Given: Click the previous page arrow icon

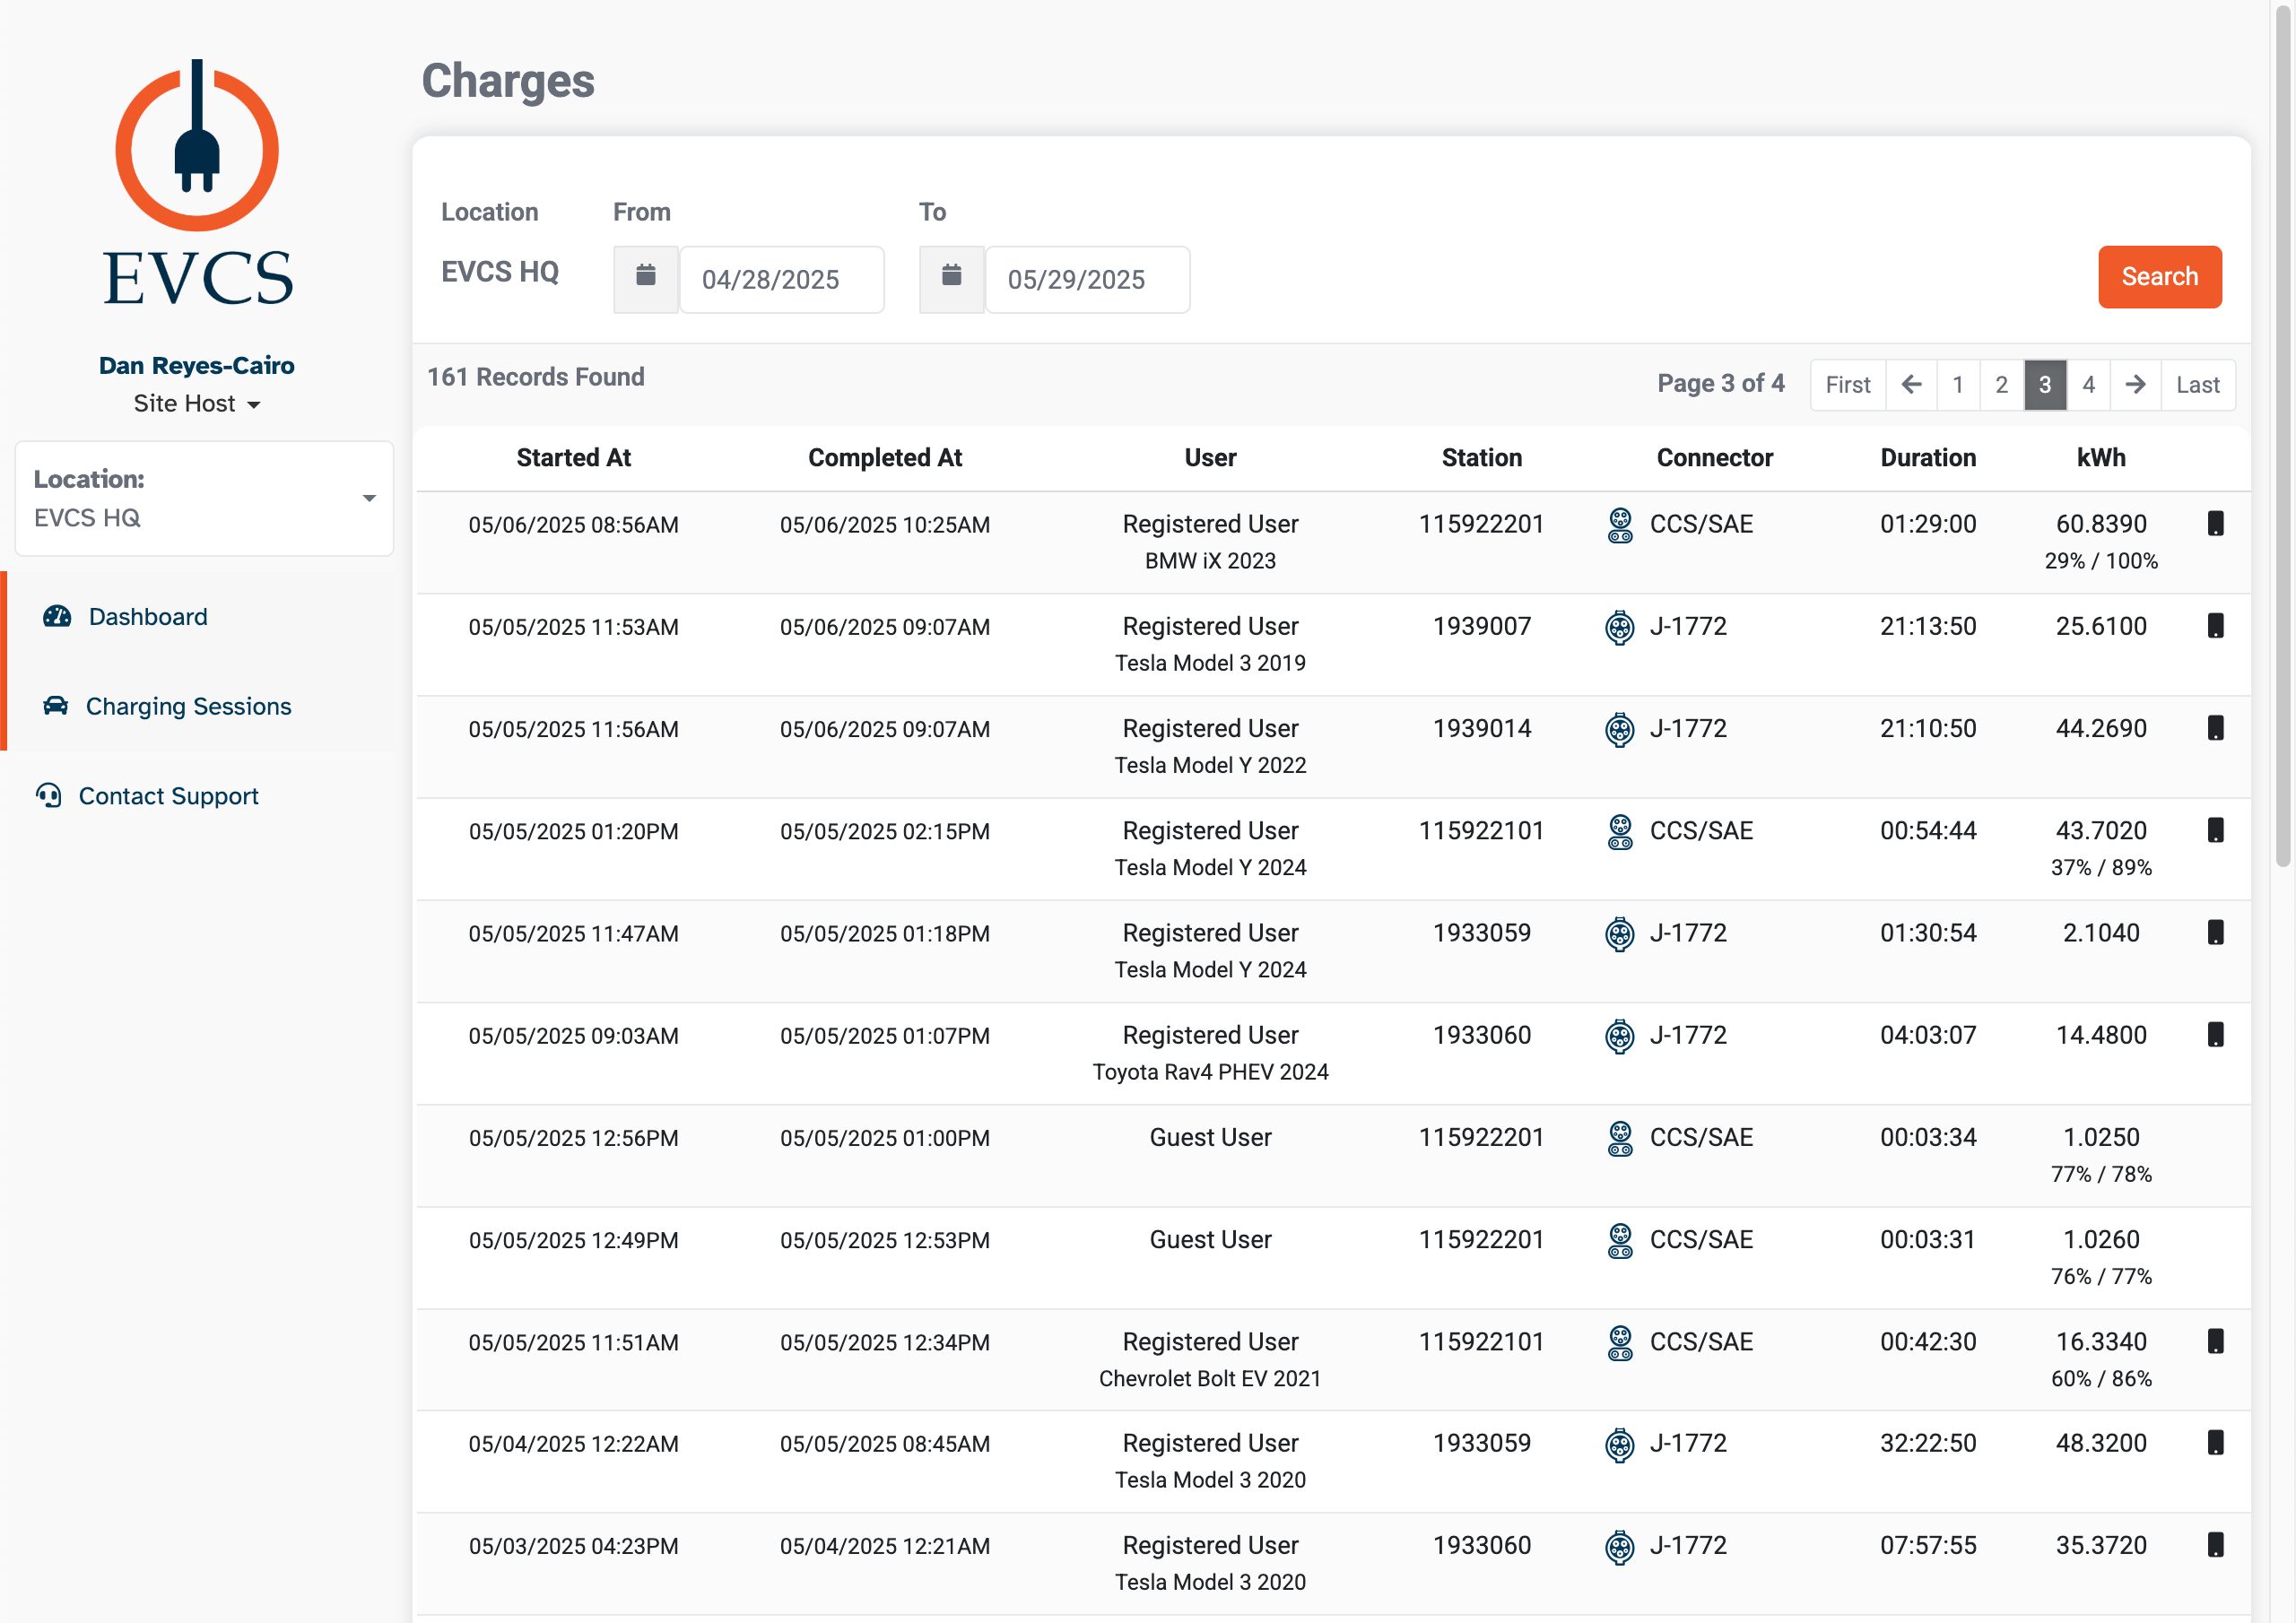Looking at the screenshot, I should pos(1910,385).
